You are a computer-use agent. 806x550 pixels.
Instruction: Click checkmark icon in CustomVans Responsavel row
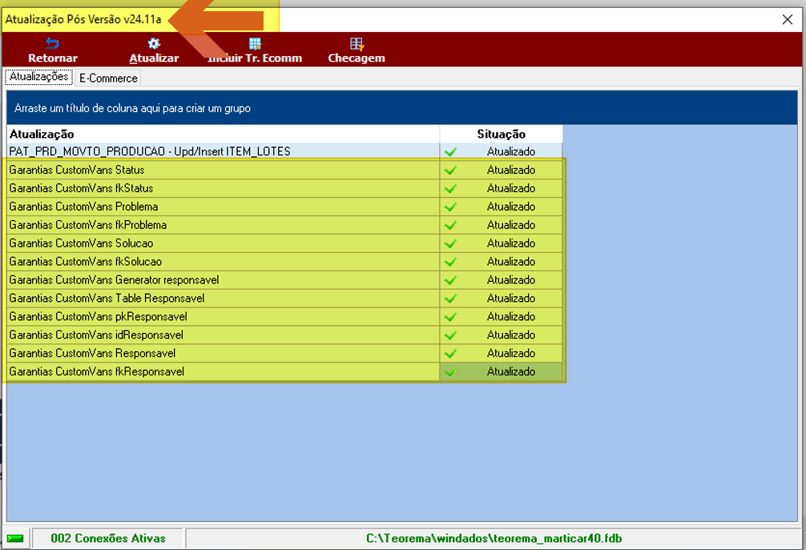point(451,354)
